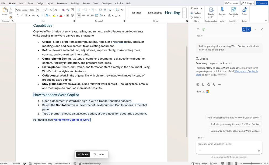Click the green shield icon in Copilot pane

coord(204,29)
